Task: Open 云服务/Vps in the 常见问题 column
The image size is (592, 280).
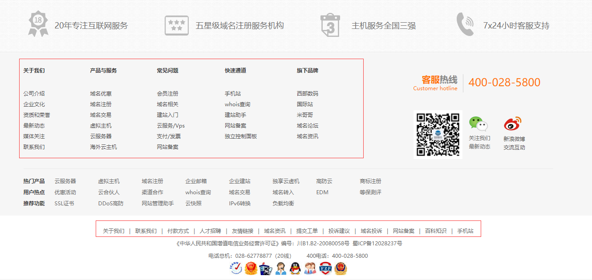Action: [170, 126]
